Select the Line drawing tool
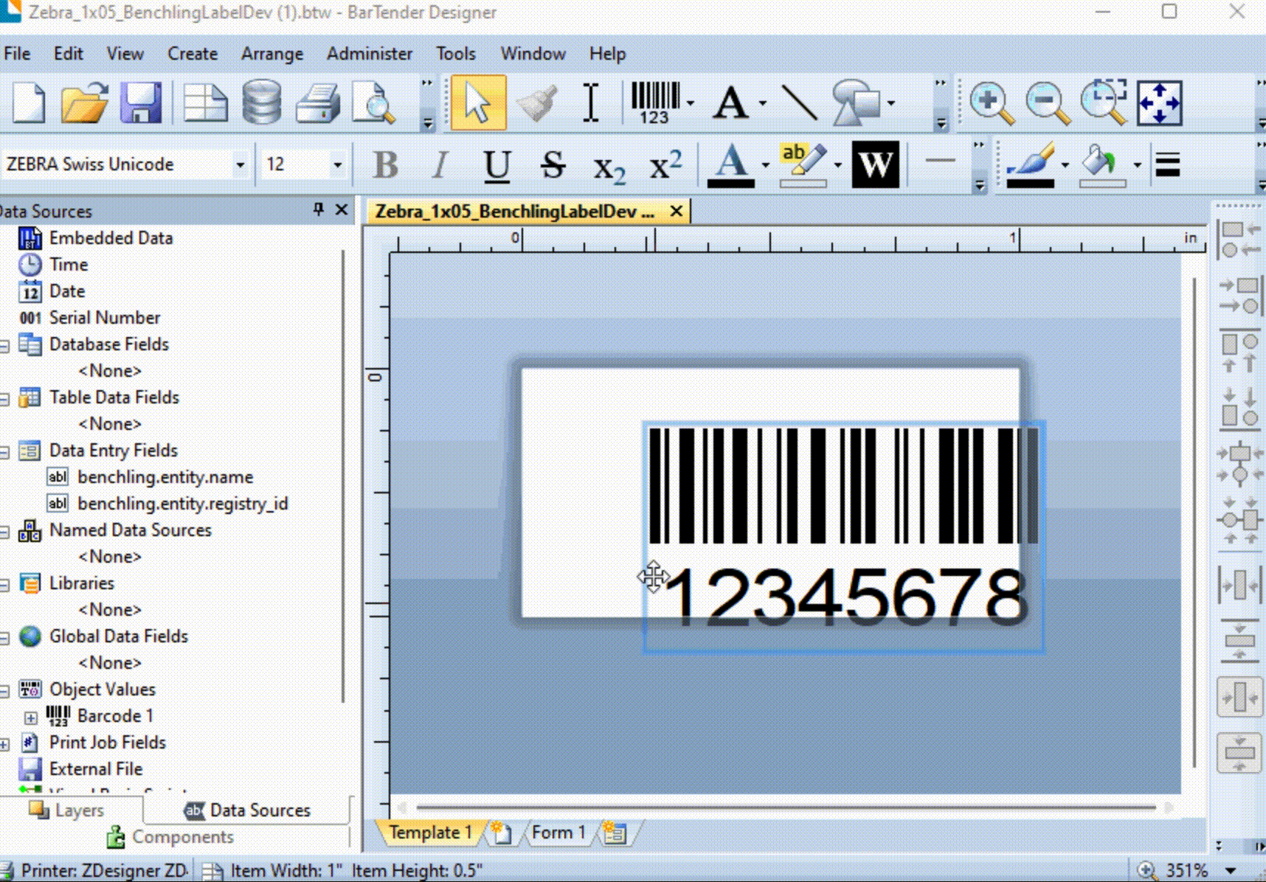 click(x=798, y=103)
